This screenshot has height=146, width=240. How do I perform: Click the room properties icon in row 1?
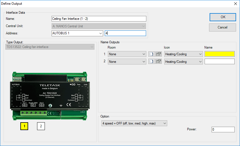coord(159,54)
